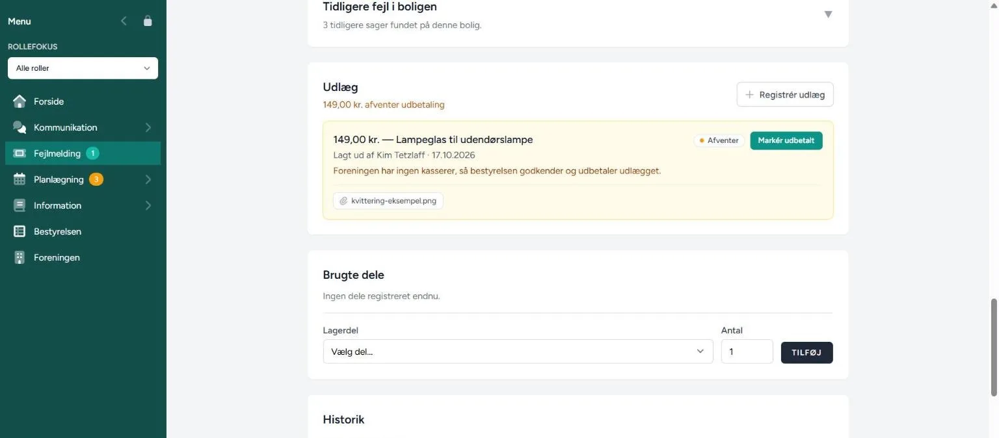Click the TILFØJ button
Image resolution: width=999 pixels, height=438 pixels.
coord(806,352)
